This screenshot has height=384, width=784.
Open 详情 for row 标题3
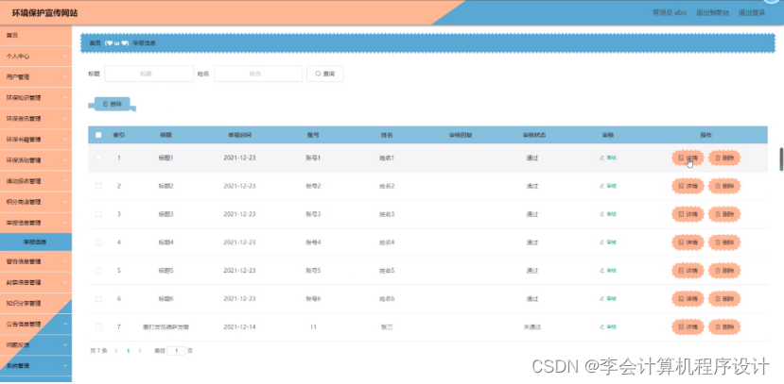pos(688,214)
